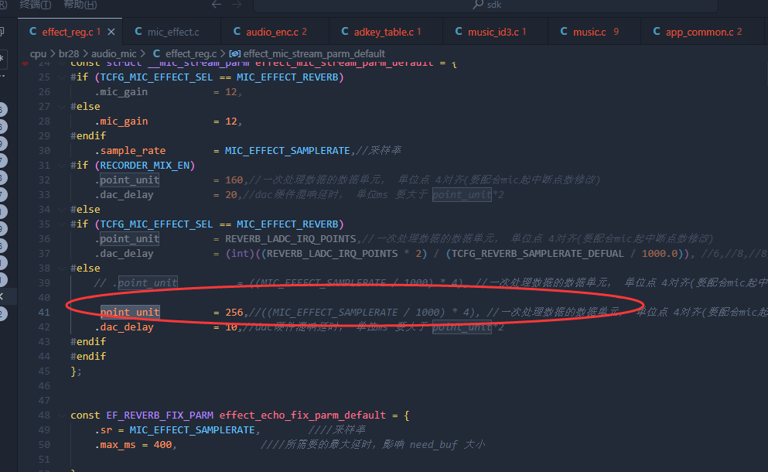Click the cpu breadcrumb
The height and width of the screenshot is (472, 768).
(x=38, y=53)
